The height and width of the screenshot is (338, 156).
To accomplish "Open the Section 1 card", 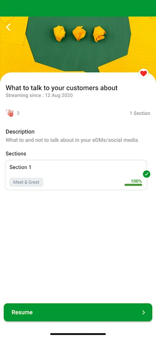I will point(76,175).
